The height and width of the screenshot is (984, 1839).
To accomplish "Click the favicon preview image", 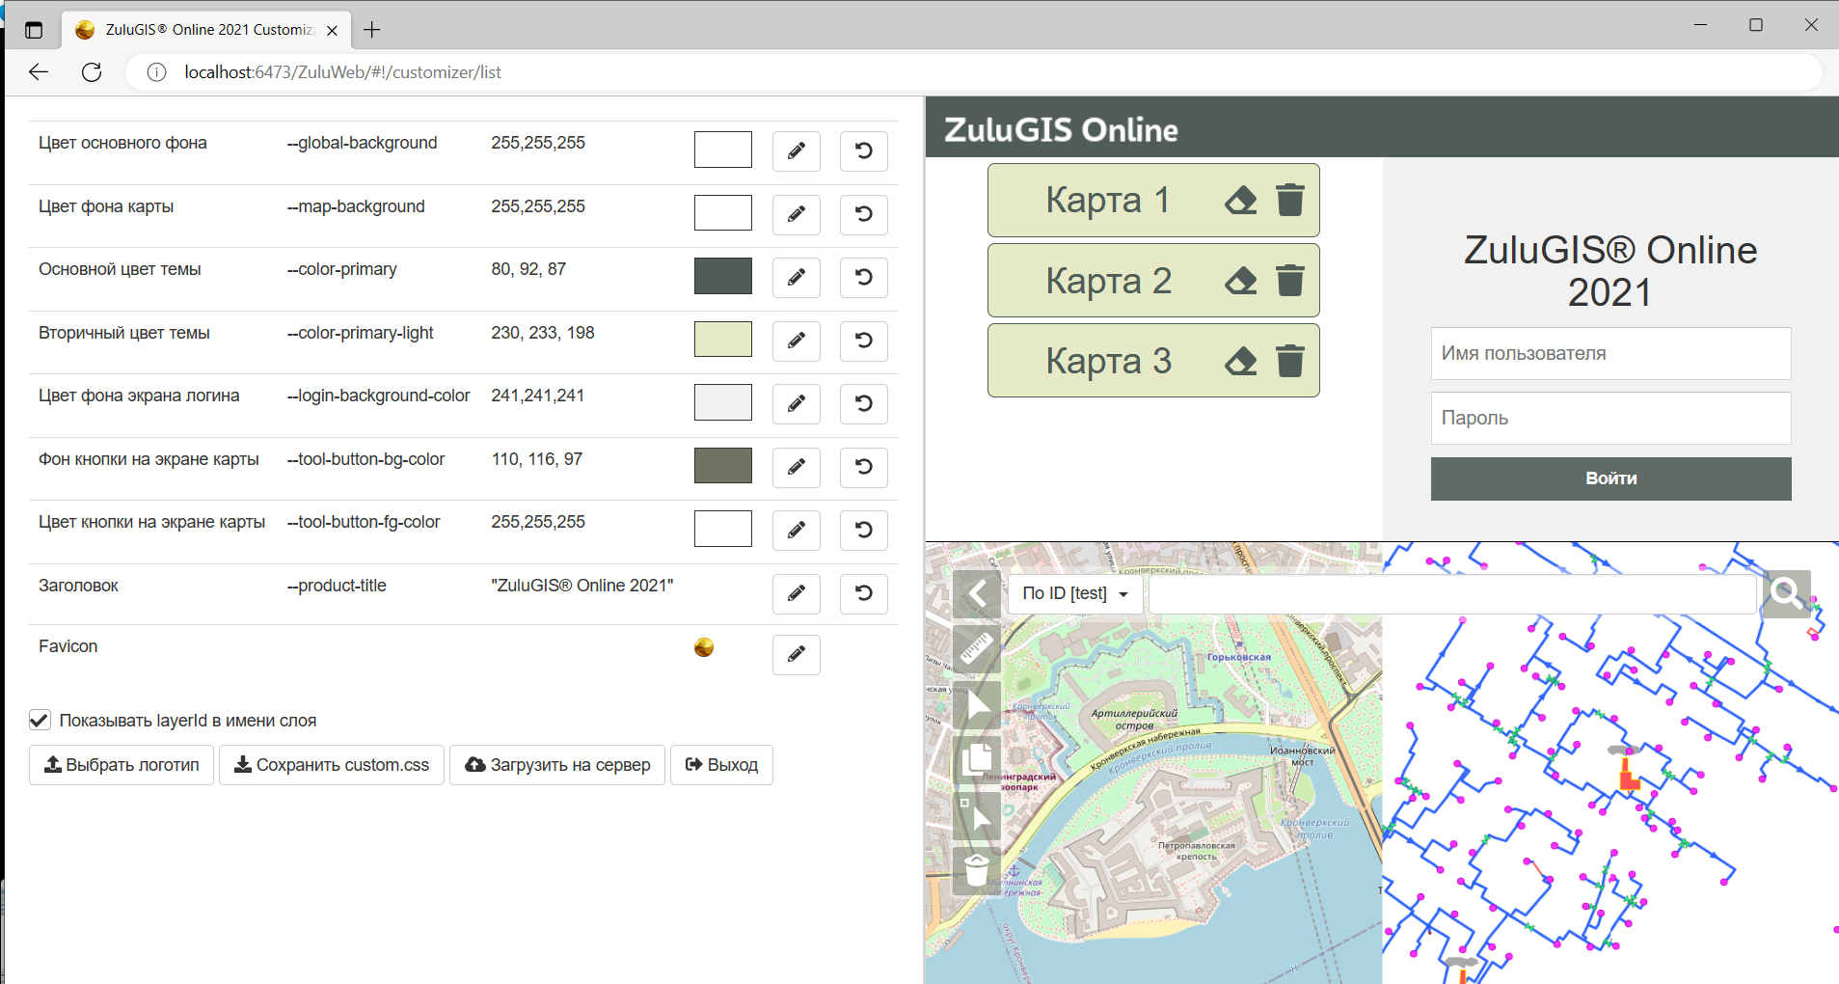I will click(x=704, y=647).
